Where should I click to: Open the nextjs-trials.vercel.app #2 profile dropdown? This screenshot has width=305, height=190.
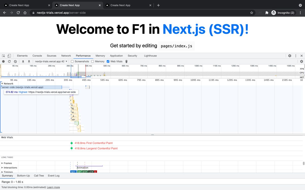[x=51, y=61]
